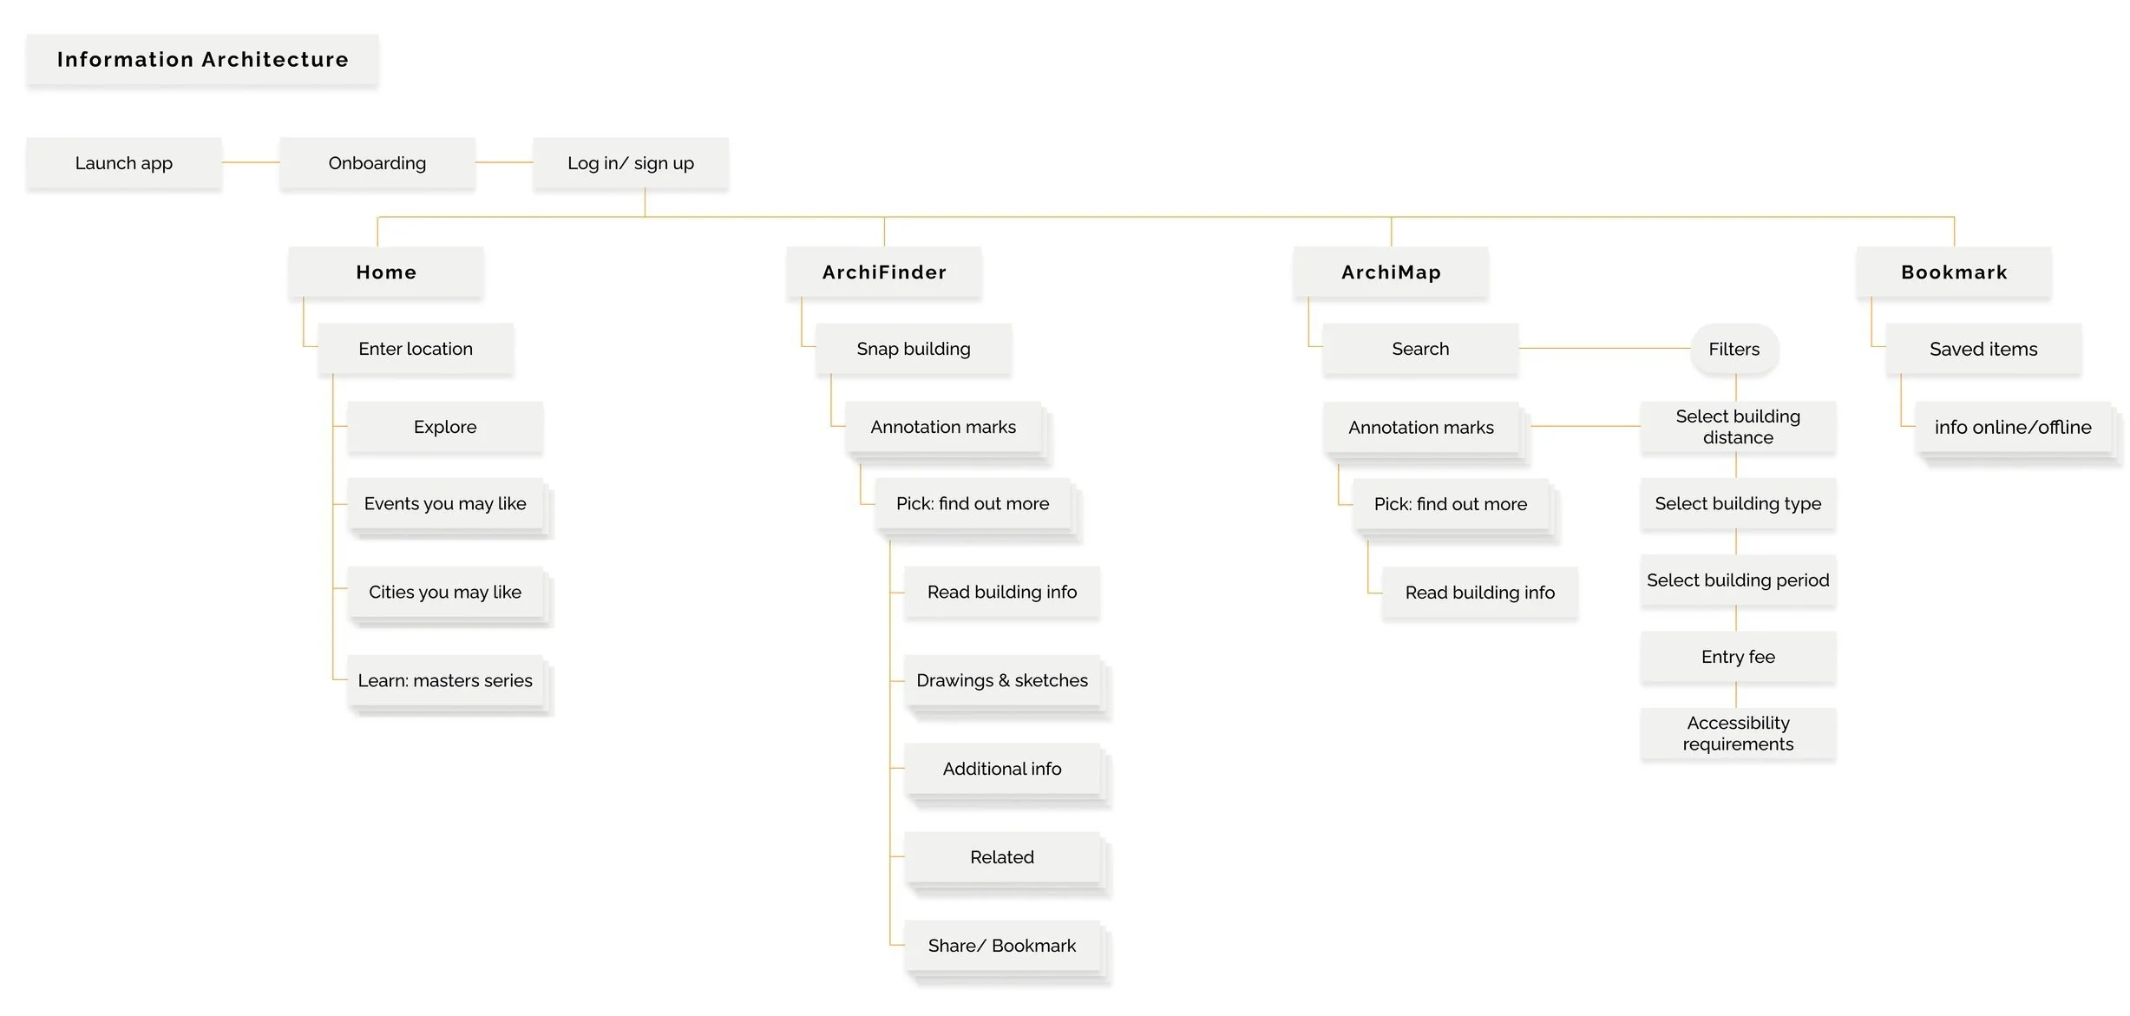
Task: Click the ArchiMap heading box
Action: point(1391,272)
